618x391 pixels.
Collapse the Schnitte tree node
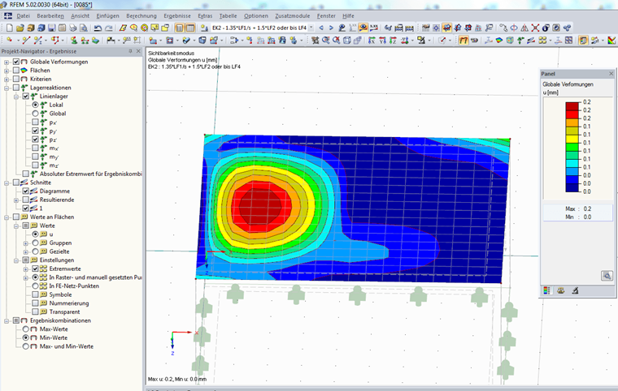click(7, 183)
